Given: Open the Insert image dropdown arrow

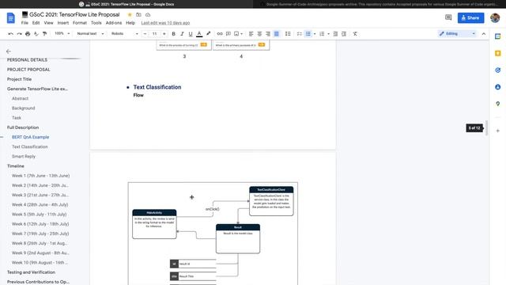Looking at the screenshot, I should [x=242, y=33].
